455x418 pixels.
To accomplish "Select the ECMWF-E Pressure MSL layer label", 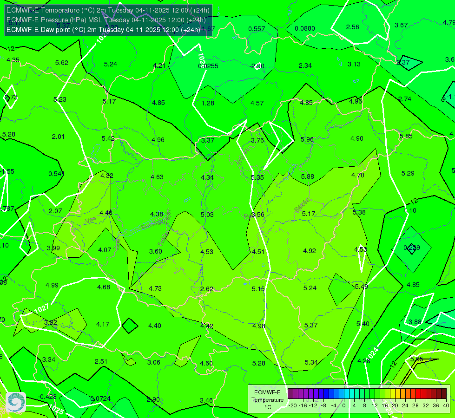I will (x=106, y=20).
